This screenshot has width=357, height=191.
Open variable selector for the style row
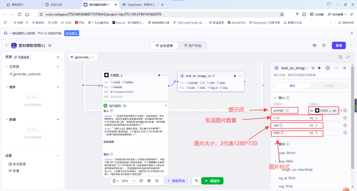pyautogui.click(x=345, y=133)
